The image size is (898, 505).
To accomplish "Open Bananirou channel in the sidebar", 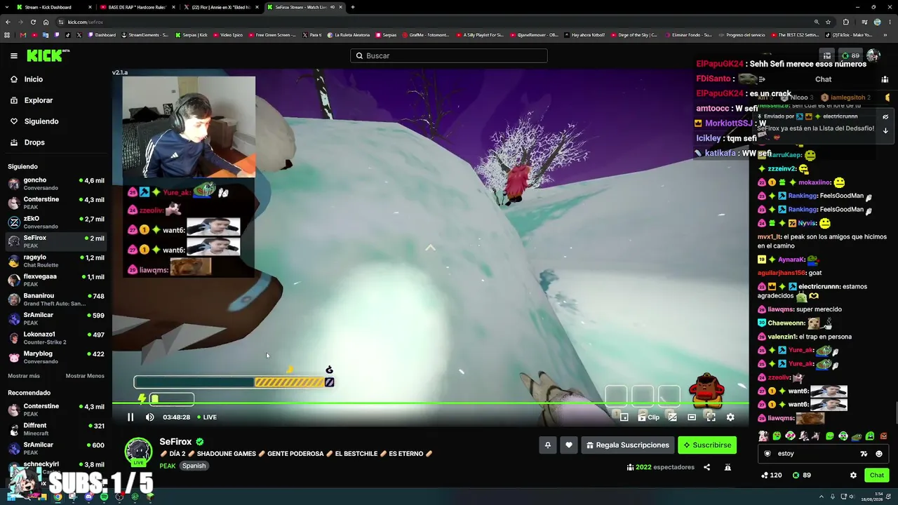I will tap(56, 299).
